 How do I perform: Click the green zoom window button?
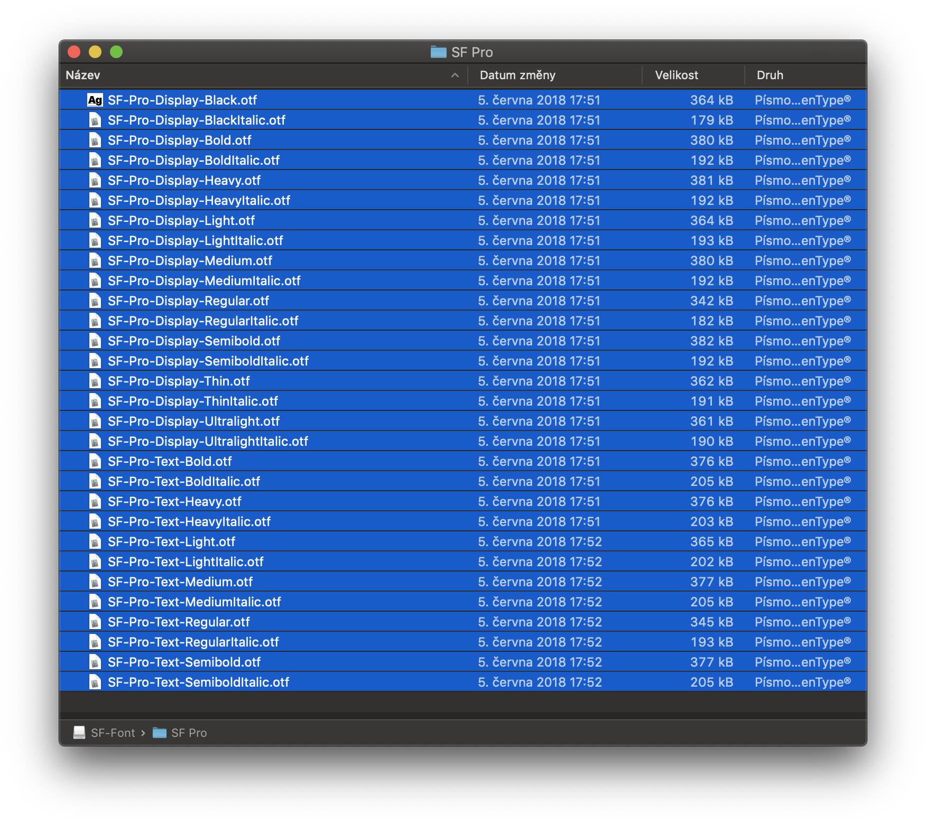click(x=116, y=52)
